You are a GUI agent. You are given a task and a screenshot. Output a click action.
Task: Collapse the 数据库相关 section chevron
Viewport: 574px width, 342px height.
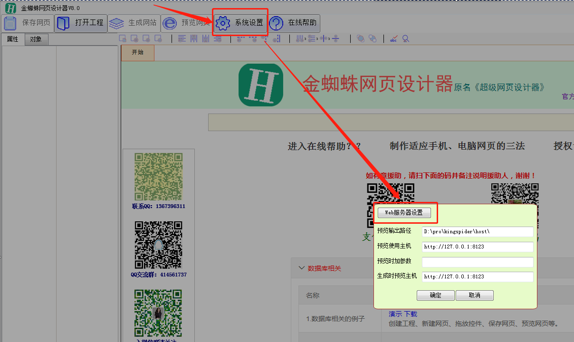click(x=301, y=268)
